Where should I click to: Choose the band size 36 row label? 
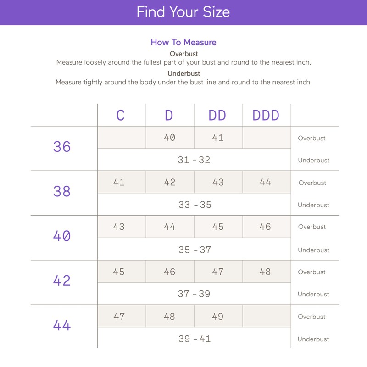pyautogui.click(x=62, y=147)
